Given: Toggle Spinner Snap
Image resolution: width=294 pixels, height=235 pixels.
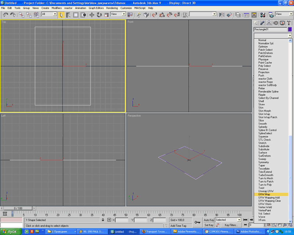Looking at the screenshot, I should 177,15.
